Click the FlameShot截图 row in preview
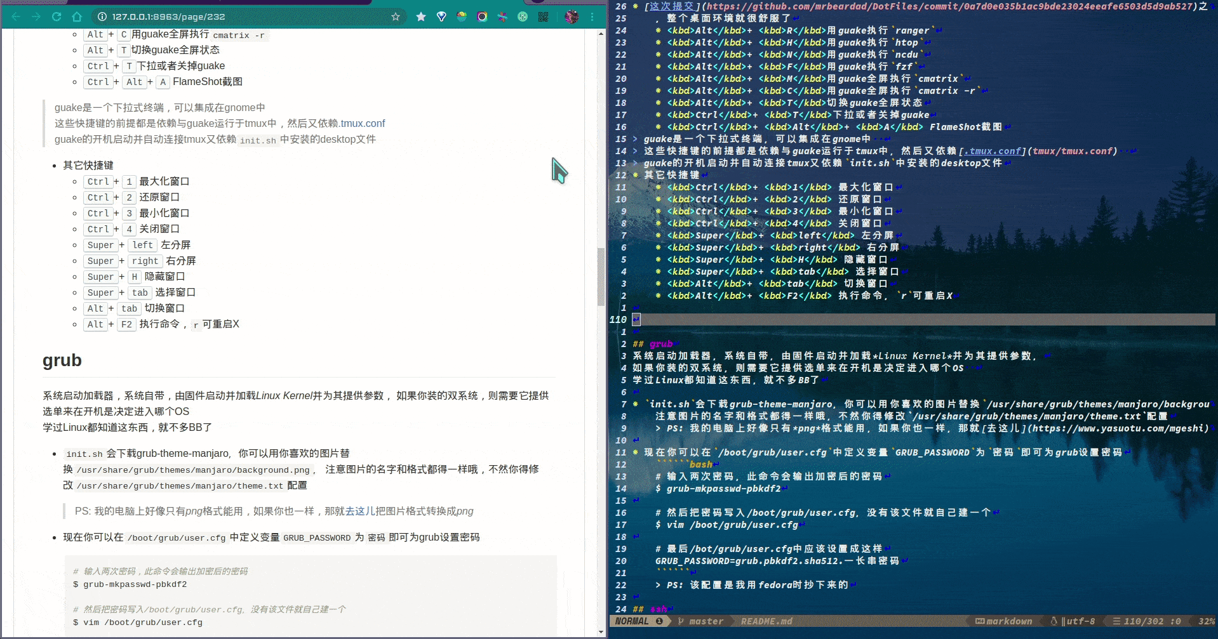Viewport: 1218px width, 639px height. 163,82
